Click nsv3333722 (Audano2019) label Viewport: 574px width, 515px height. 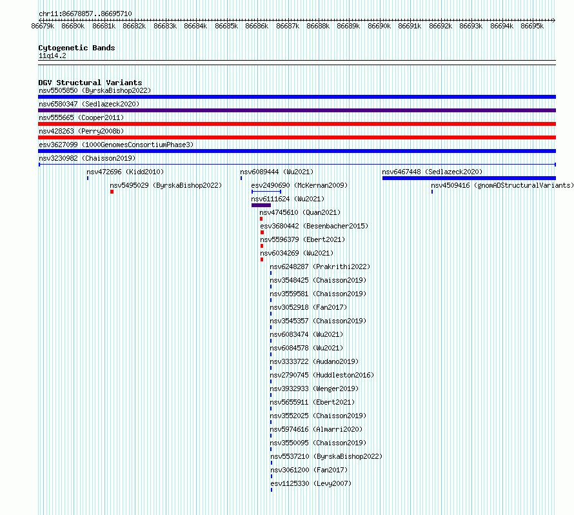314,361
